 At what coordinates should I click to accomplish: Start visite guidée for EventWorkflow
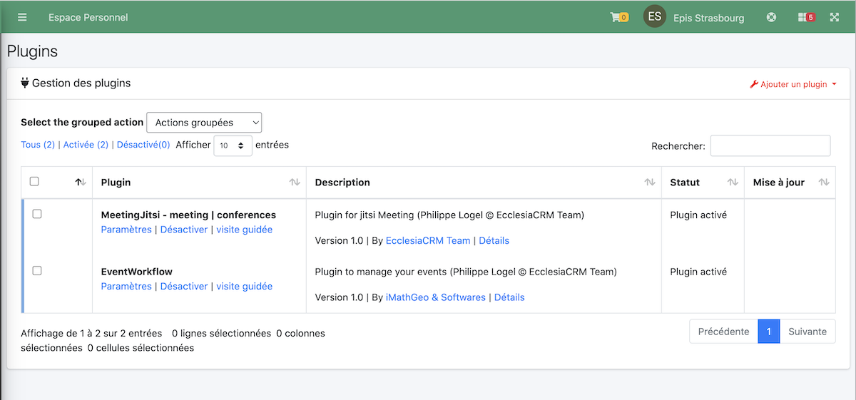click(x=245, y=286)
